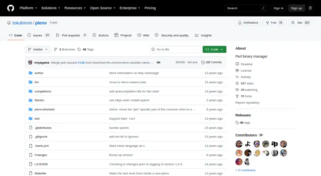Open the License link in About

coord(244,70)
